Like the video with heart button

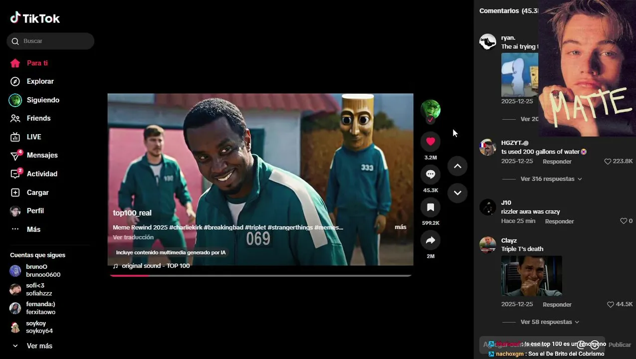430,142
